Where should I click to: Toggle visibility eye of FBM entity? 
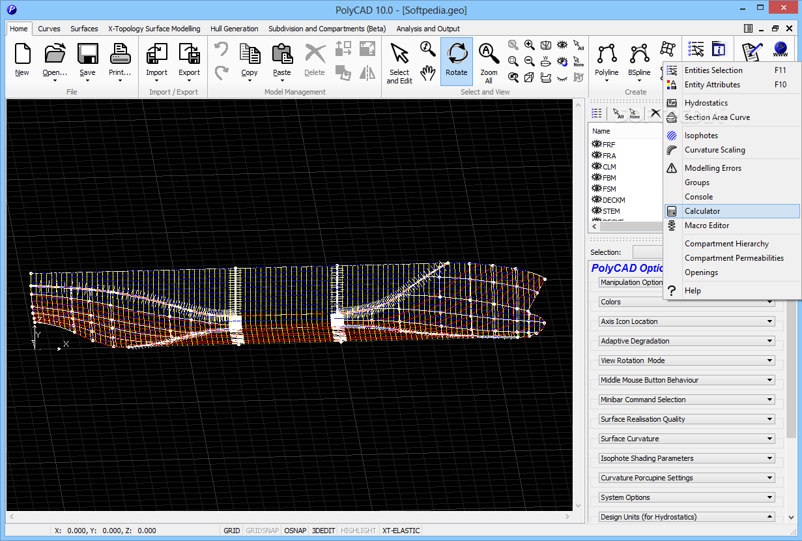[596, 177]
